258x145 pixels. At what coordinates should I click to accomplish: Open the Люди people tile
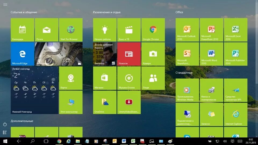click(153, 78)
